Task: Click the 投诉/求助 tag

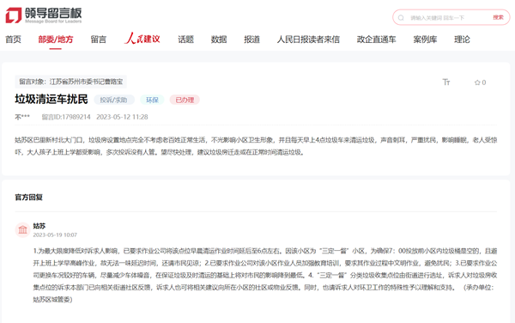Action: pyautogui.click(x=114, y=100)
